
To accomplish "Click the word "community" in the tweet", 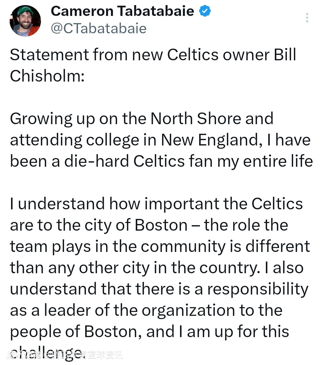I will (183, 246).
